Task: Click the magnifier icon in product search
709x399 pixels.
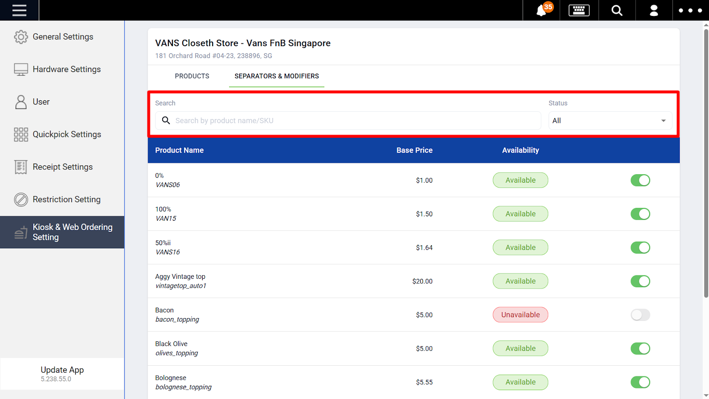Action: [x=166, y=121]
